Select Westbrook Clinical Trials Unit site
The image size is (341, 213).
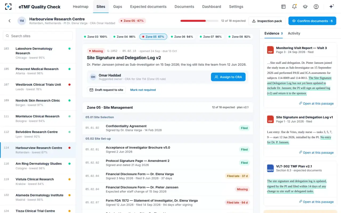[x=38, y=87]
